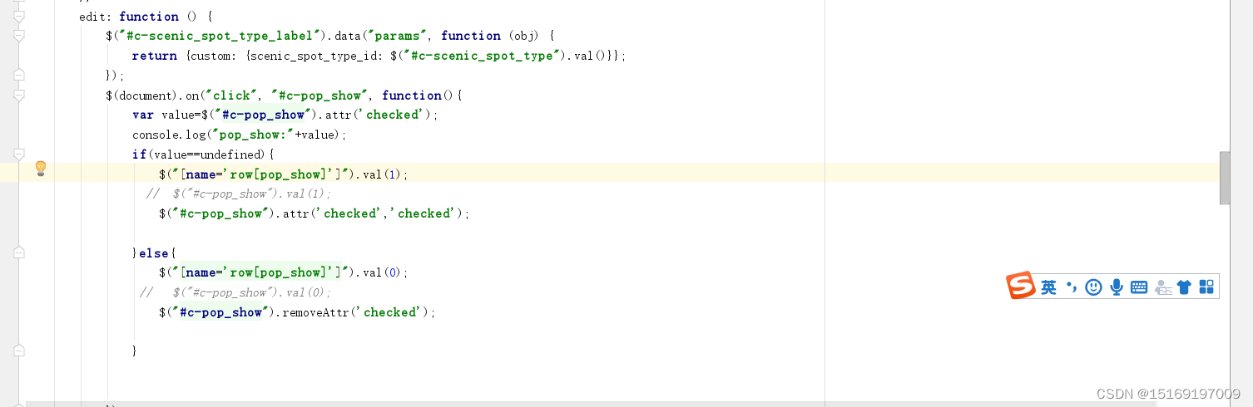Collapse the edit: function block
The height and width of the screenshot is (407, 1253).
[19, 17]
